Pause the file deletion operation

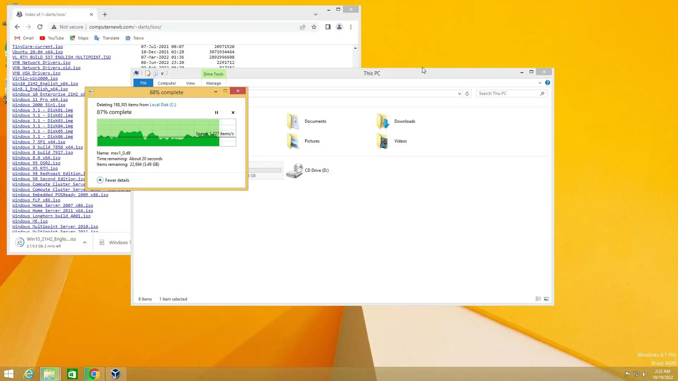(x=216, y=113)
